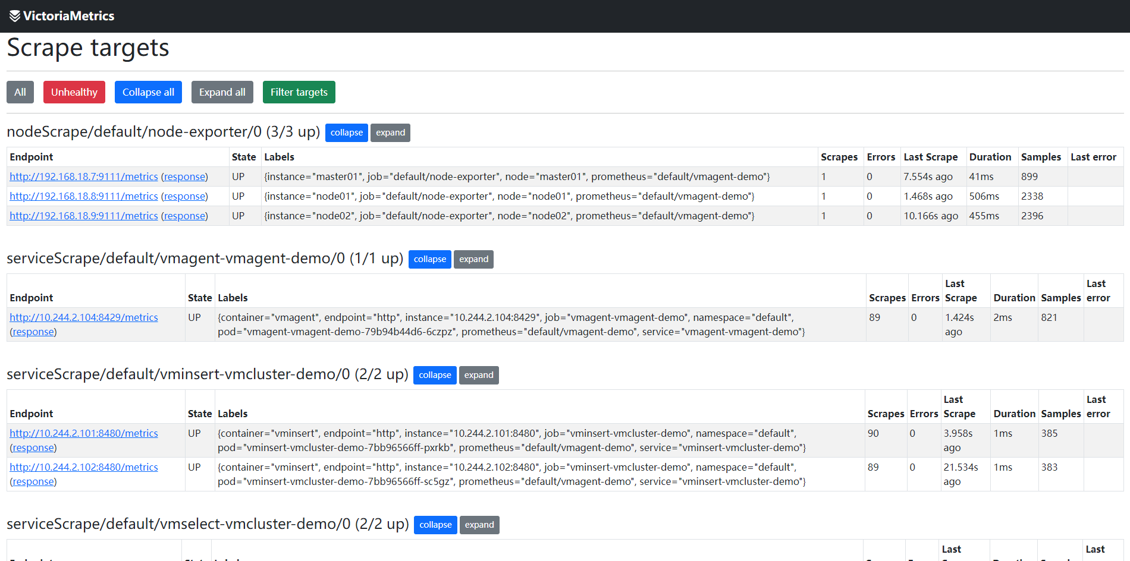Click Last Scrape value 1.468s ago

coord(928,196)
